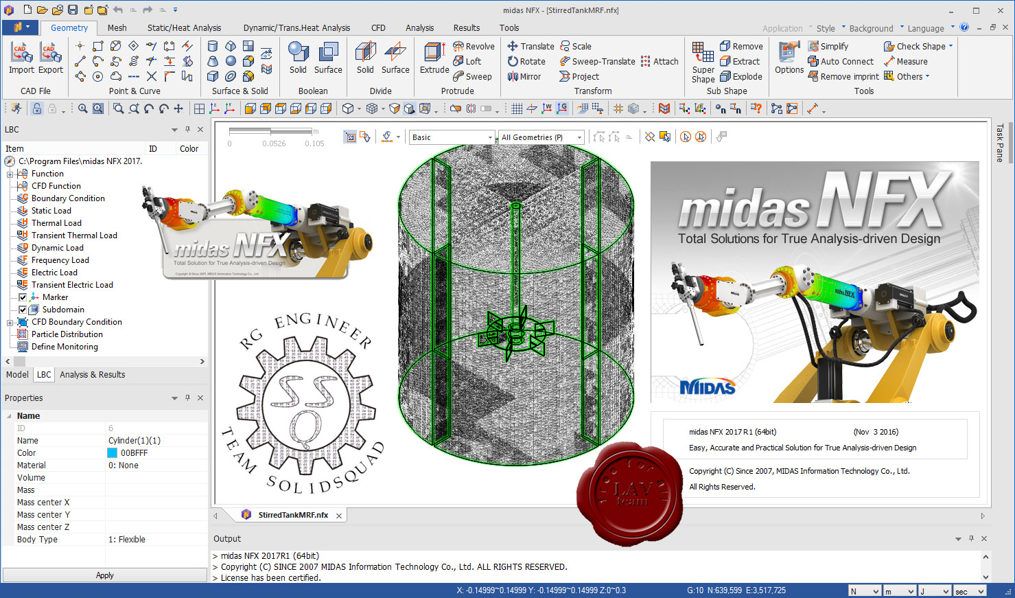Switch to the Mesh ribbon tab
Viewport: 1015px width, 598px height.
[x=117, y=28]
